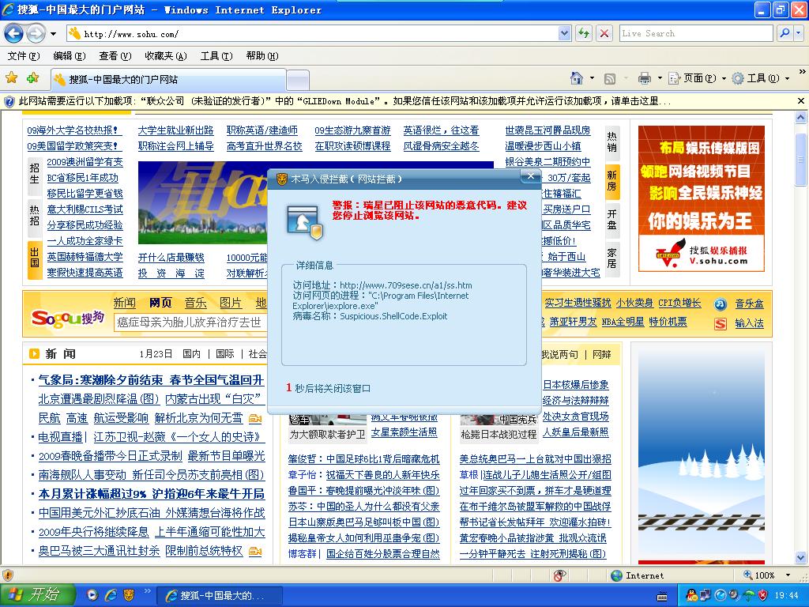The width and height of the screenshot is (809, 607).
Task: Select the 音乐 search category tab
Action: [196, 303]
